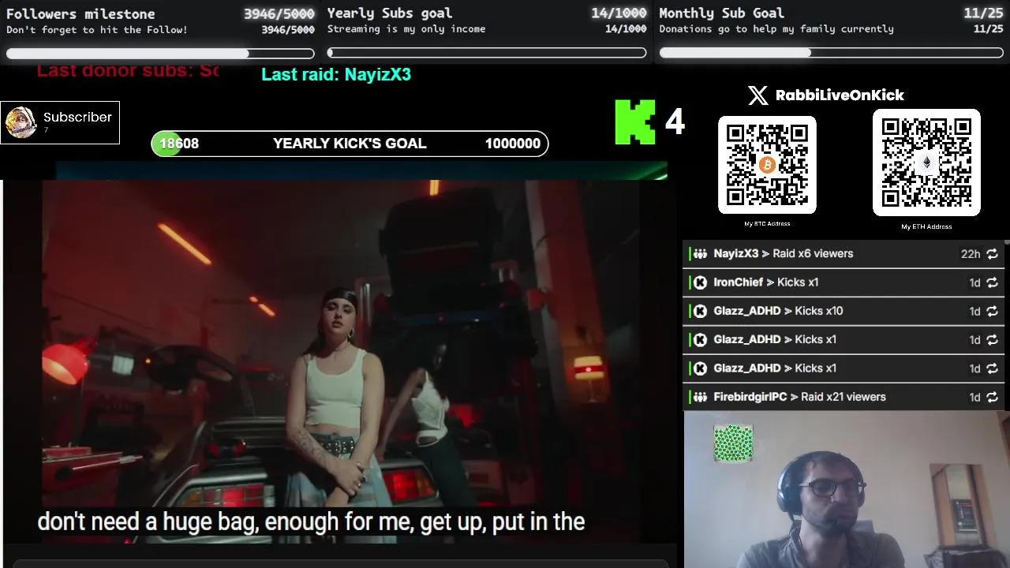This screenshot has width=1010, height=568.
Task: Click the webcam feed of the streamer
Action: pos(846,490)
